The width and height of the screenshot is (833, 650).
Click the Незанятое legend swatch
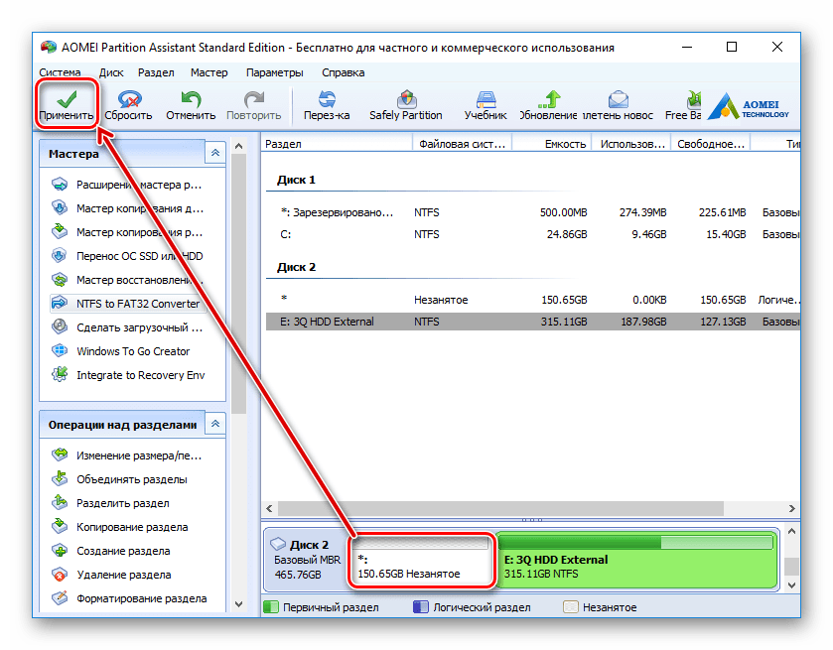coord(570,607)
